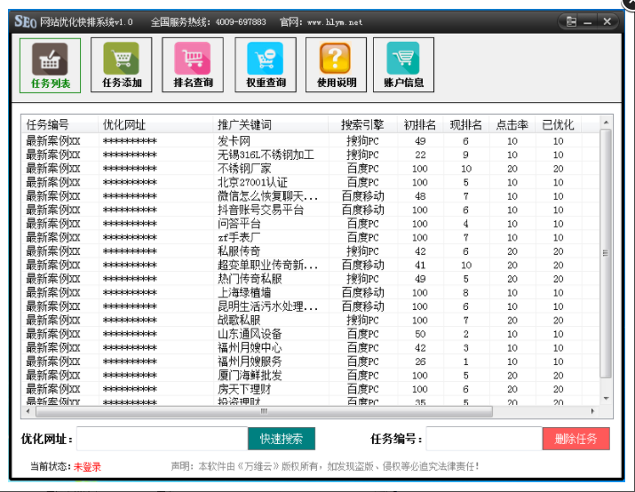The image size is (635, 492).
Task: Click the 未登录 login status text
Action: pos(87,466)
